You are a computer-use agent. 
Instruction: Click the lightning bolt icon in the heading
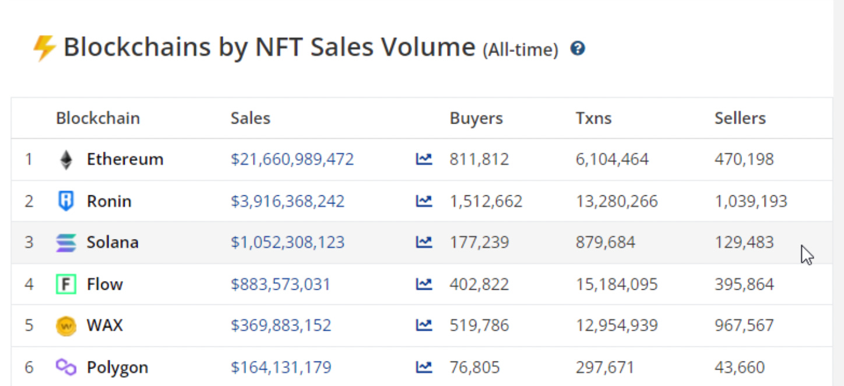[x=44, y=48]
